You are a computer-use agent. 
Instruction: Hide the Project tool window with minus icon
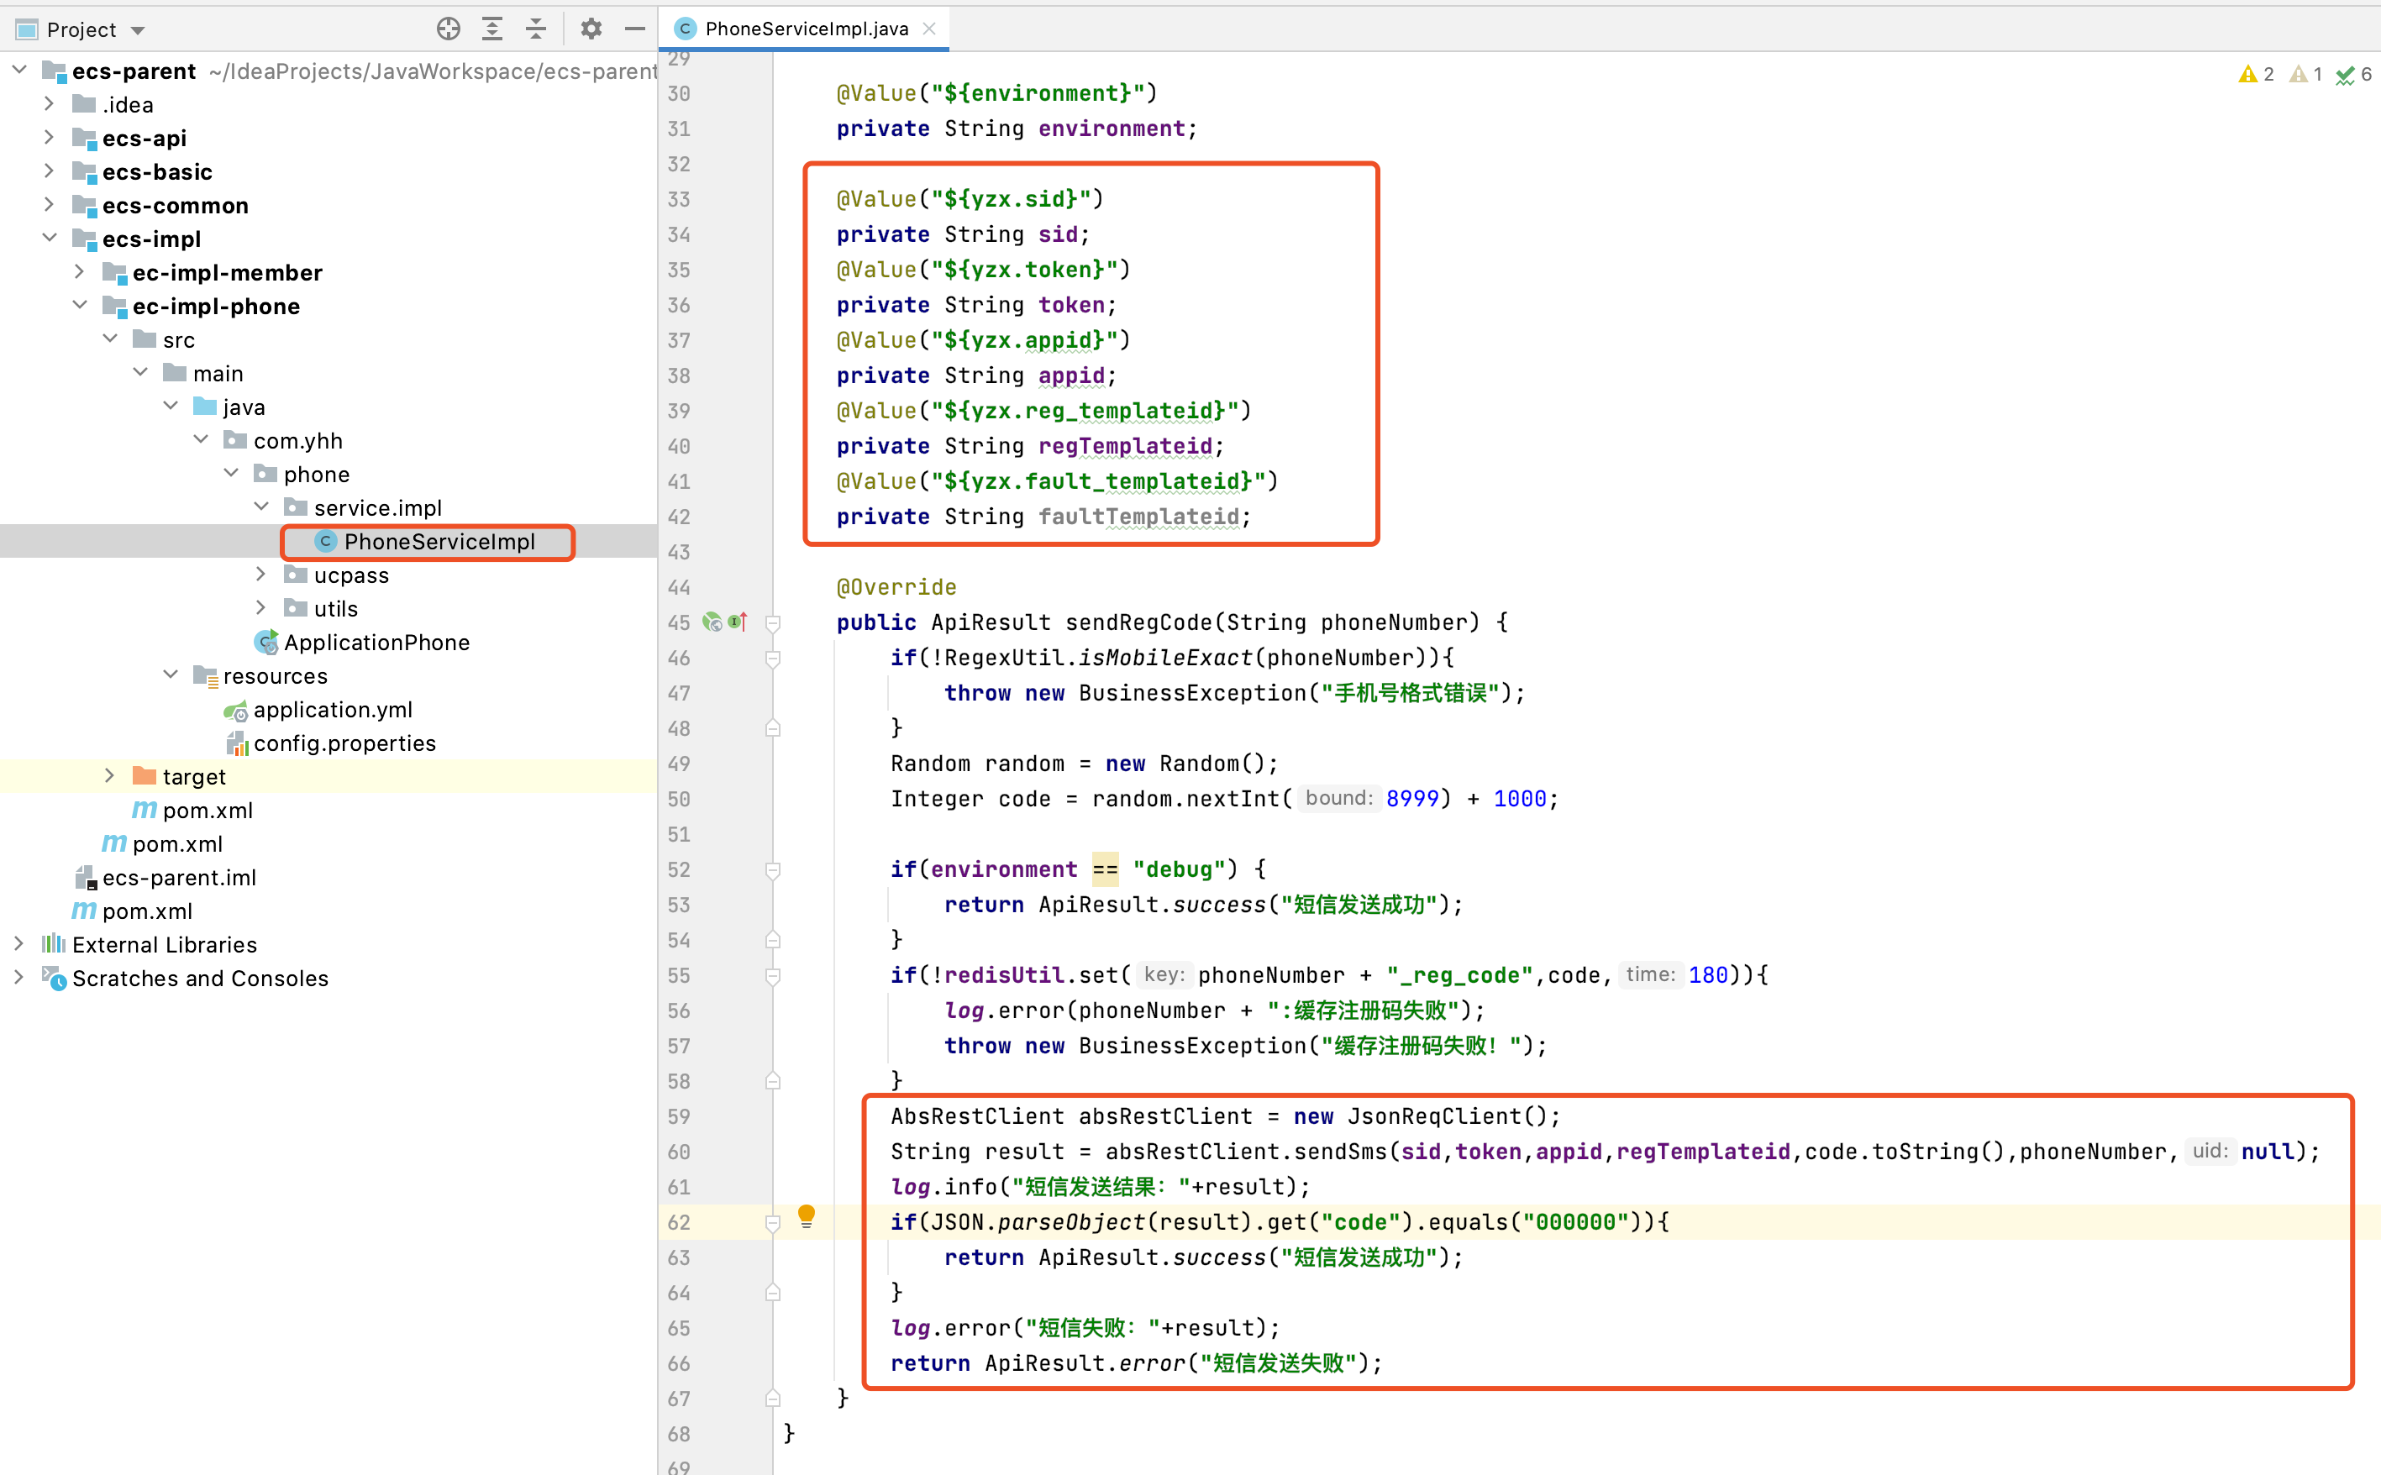[x=635, y=29]
